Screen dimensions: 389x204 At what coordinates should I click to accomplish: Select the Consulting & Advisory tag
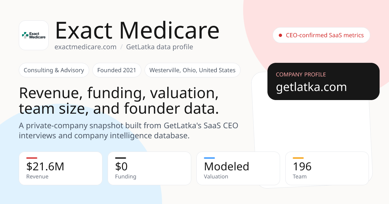[54, 70]
